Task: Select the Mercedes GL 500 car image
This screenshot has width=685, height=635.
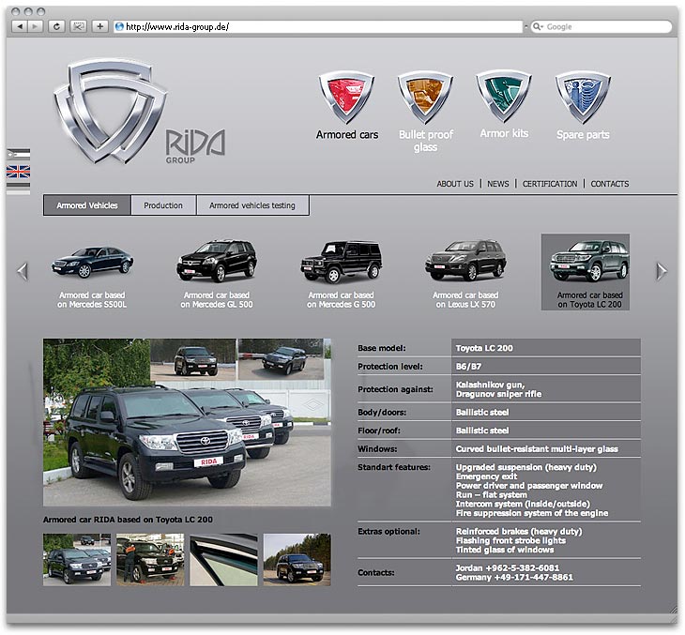Action: [x=217, y=261]
